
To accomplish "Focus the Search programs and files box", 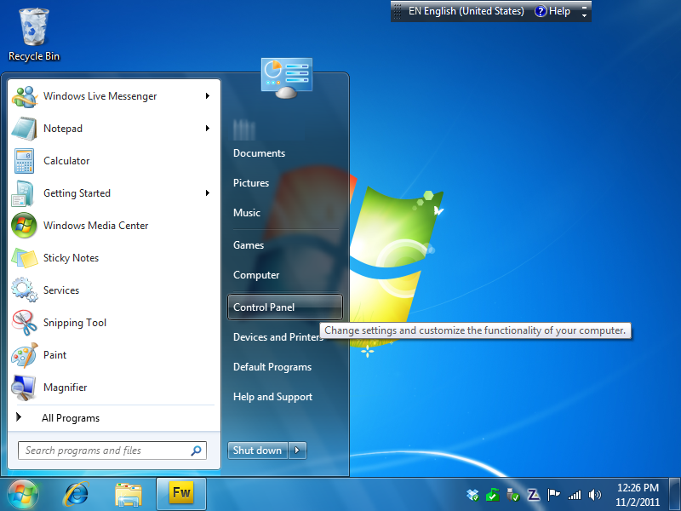I will point(112,451).
